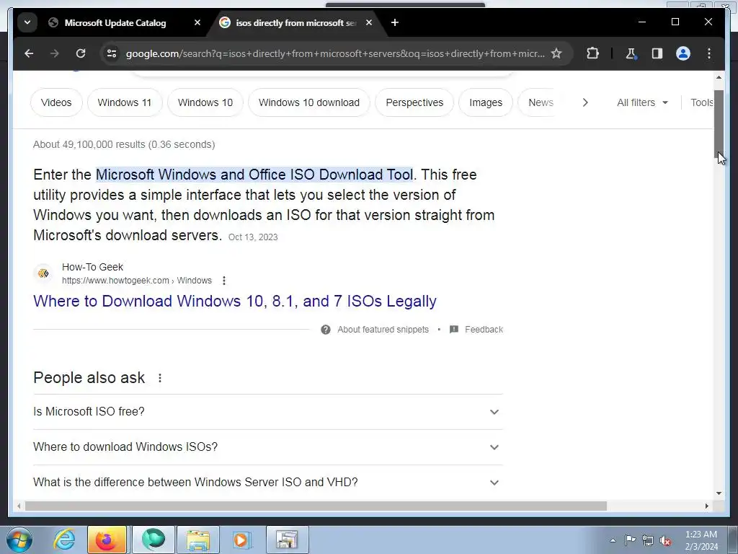Open a new tab with plus button
Screen dimensions: 738x554
click(x=395, y=22)
